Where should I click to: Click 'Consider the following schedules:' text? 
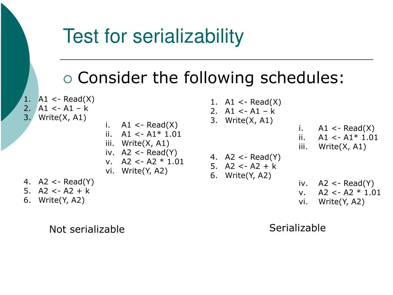[x=211, y=78]
